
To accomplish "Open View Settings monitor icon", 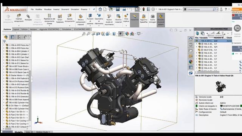I will (139, 34).
